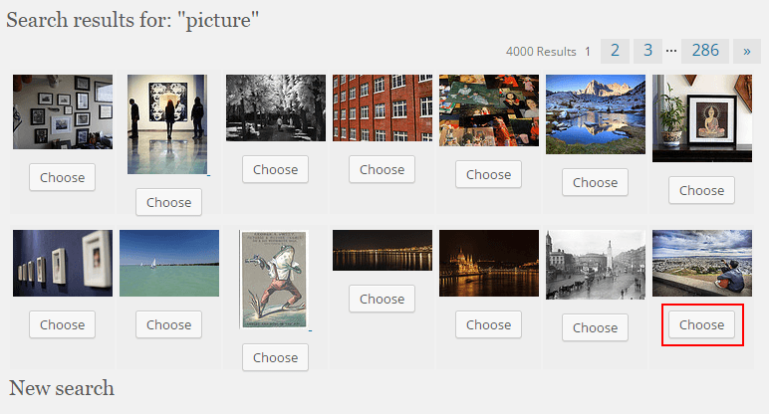Select the vintage frog illustration thumbnail

[275, 279]
